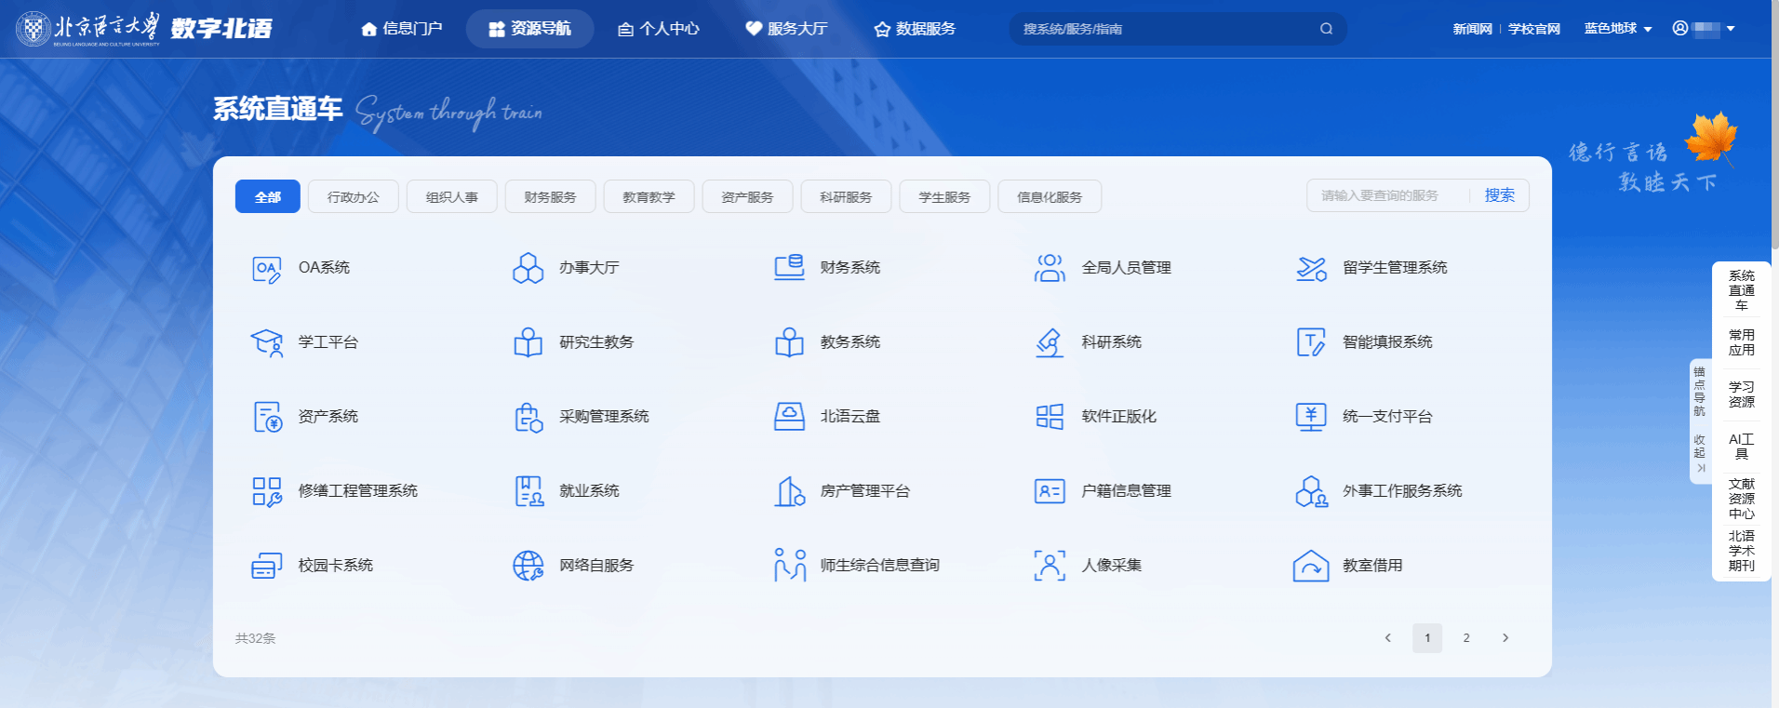Focus the 请输入要查询的服务 input field
1779x708 pixels.
coord(1386,195)
